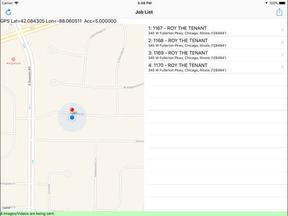Tap the Pebblebrook Ln label on the map
Image resolution: width=288 pixels, height=216 pixels.
[x=95, y=167]
